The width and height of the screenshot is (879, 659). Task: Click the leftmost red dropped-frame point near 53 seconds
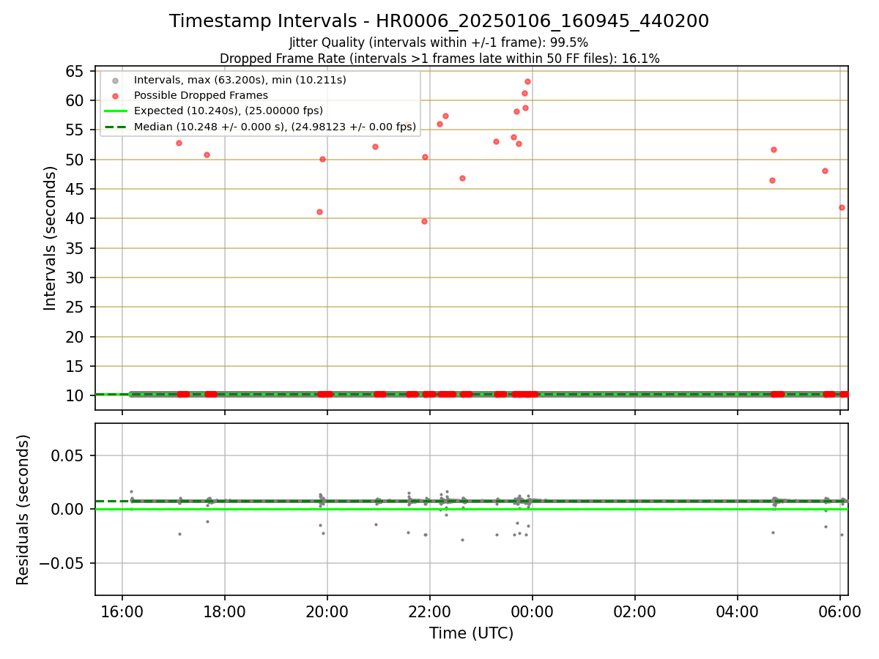click(179, 143)
